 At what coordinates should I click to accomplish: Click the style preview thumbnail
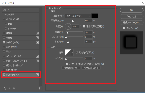[132, 43]
